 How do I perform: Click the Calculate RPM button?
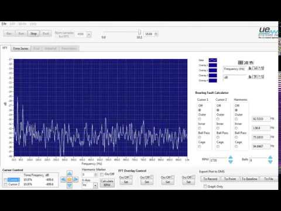coord(107,183)
